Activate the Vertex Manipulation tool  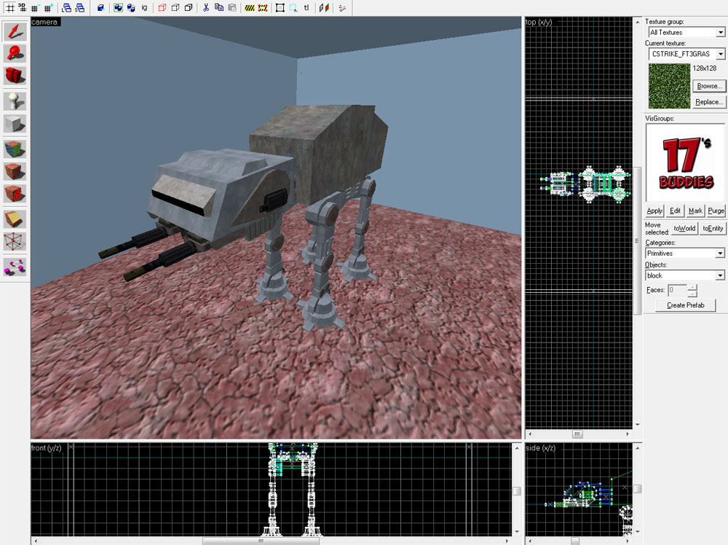click(15, 242)
